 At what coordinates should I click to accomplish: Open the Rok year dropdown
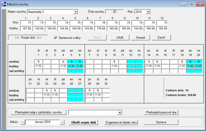coord(148,12)
